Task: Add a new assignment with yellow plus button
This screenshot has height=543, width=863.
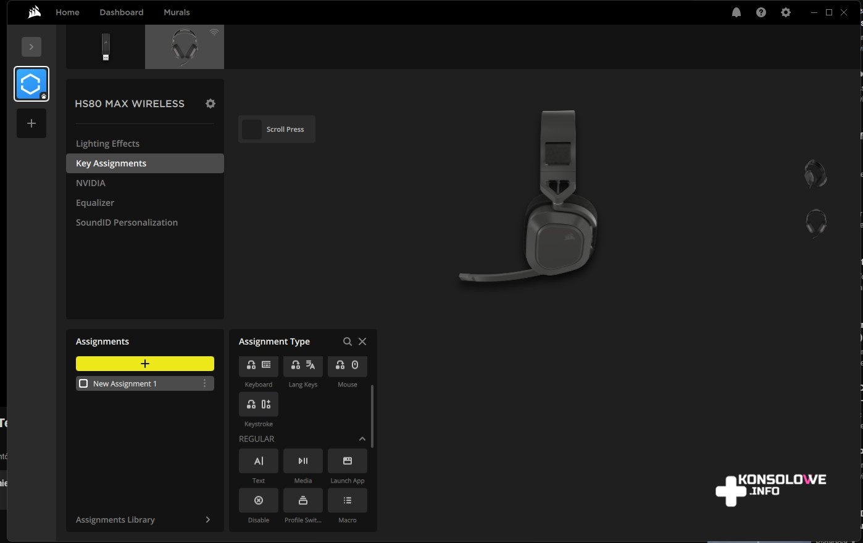Action: coord(145,364)
